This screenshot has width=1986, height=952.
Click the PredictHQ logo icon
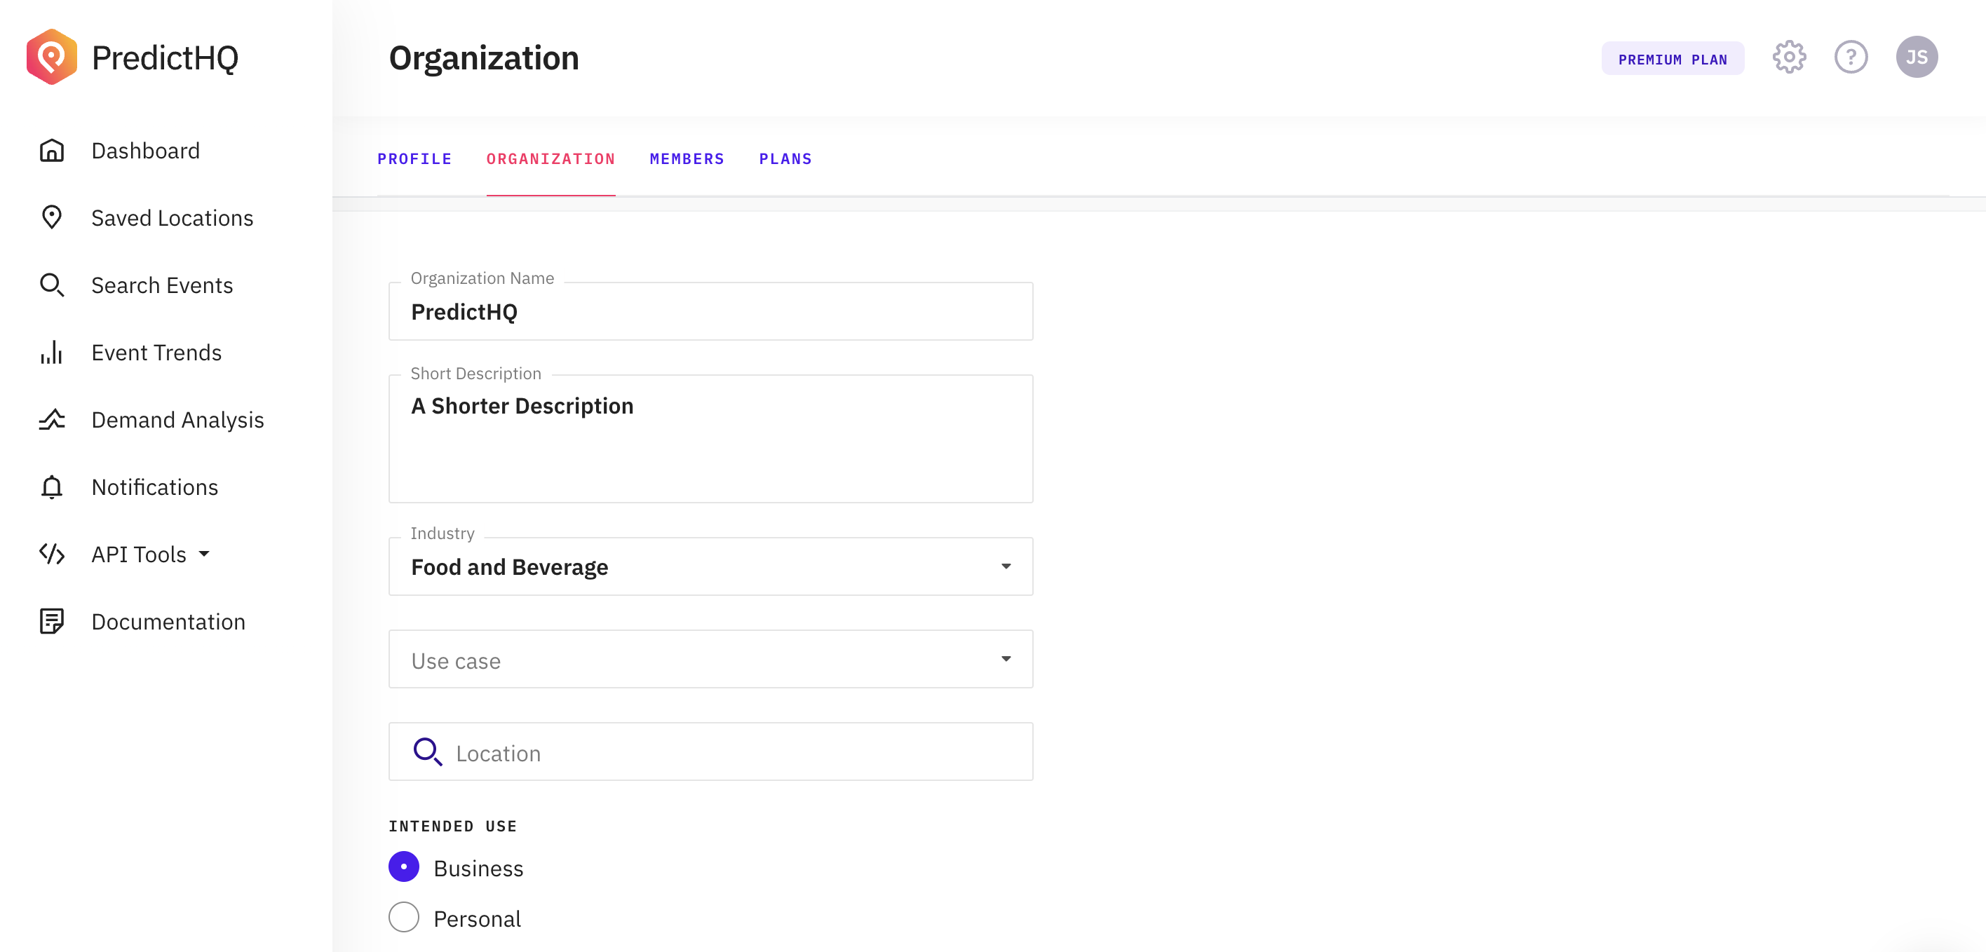52,57
